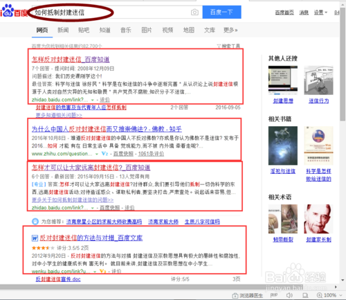
Task: Click the Word document icon
Action: [35, 238]
